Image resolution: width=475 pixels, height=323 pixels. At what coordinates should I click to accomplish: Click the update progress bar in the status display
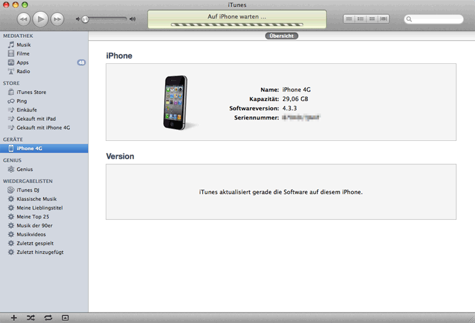[x=237, y=25]
